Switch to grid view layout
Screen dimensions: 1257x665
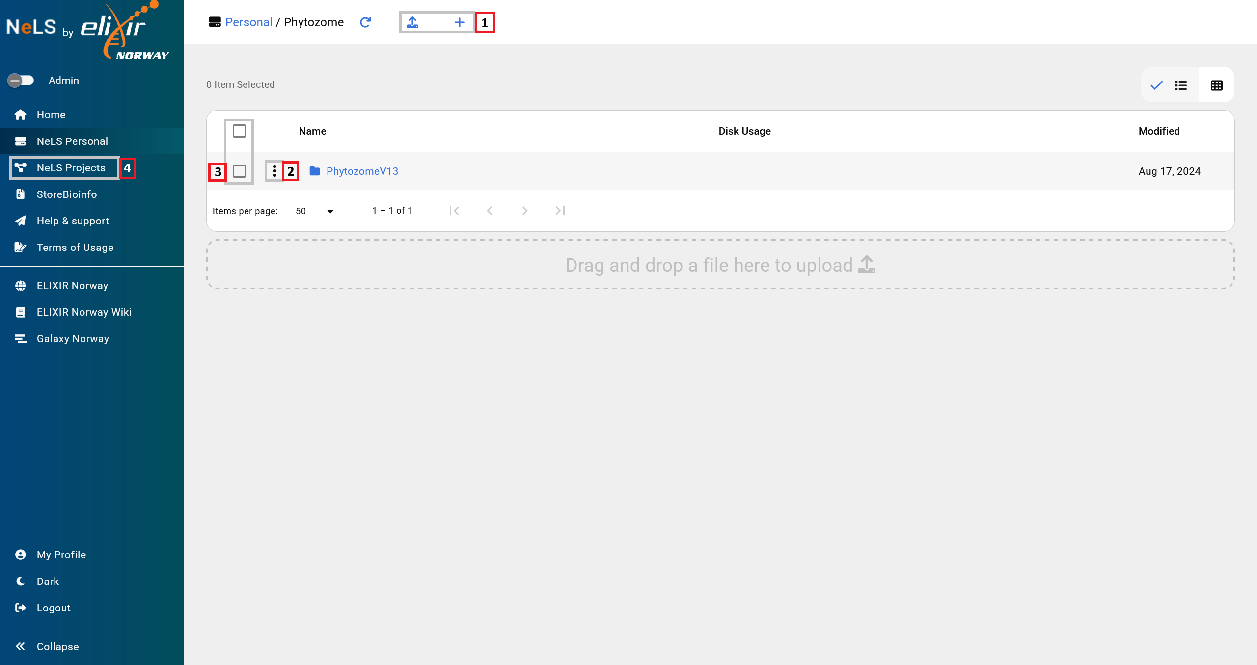click(x=1216, y=85)
